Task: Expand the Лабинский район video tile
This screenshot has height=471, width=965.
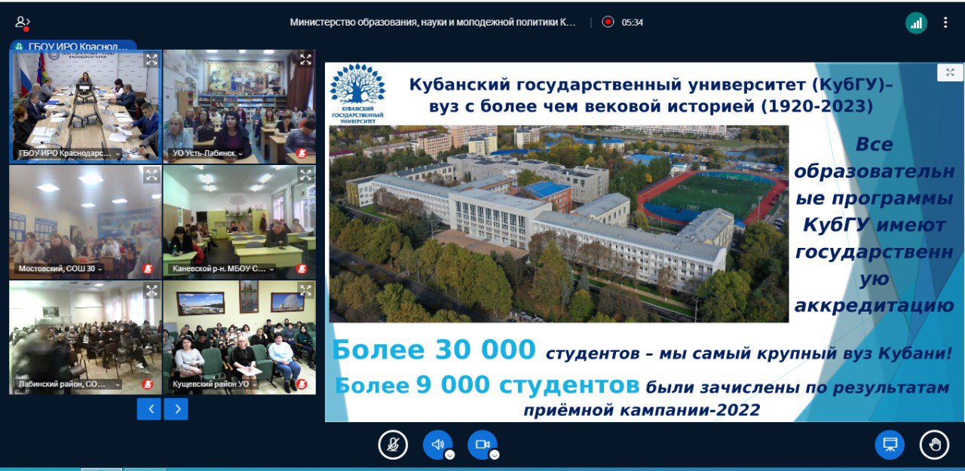Action: [151, 290]
